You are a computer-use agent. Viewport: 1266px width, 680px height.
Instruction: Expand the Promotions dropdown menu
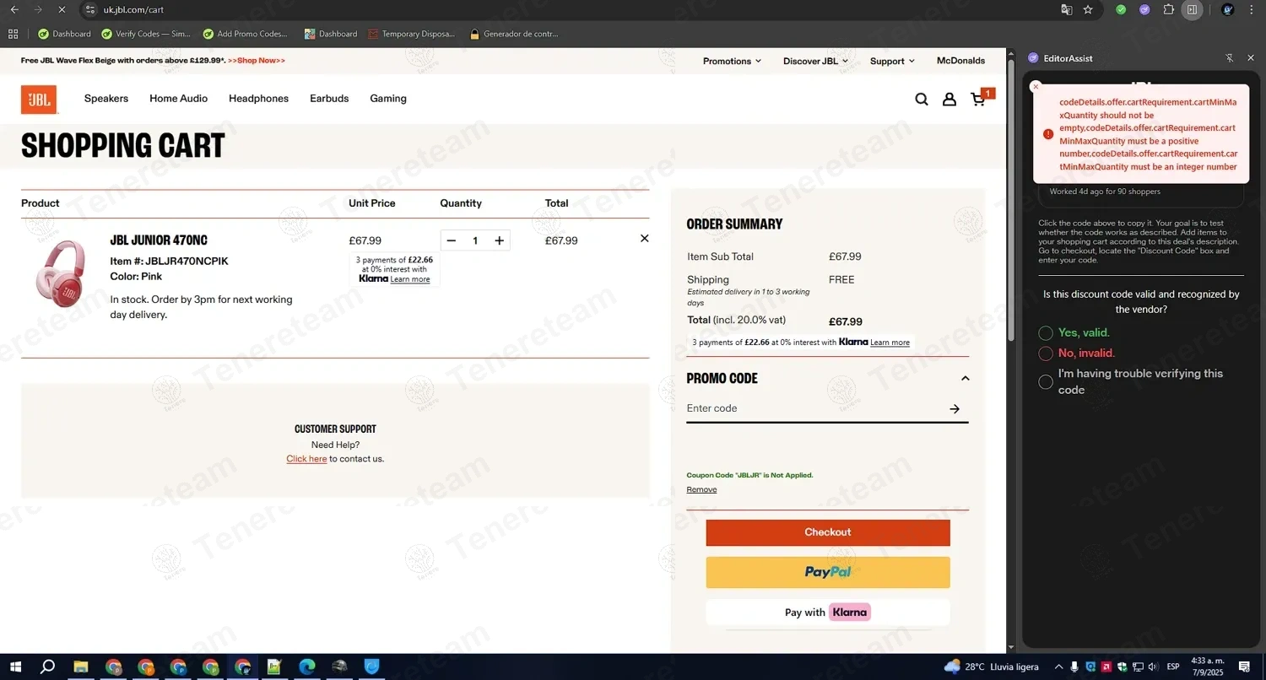(732, 61)
